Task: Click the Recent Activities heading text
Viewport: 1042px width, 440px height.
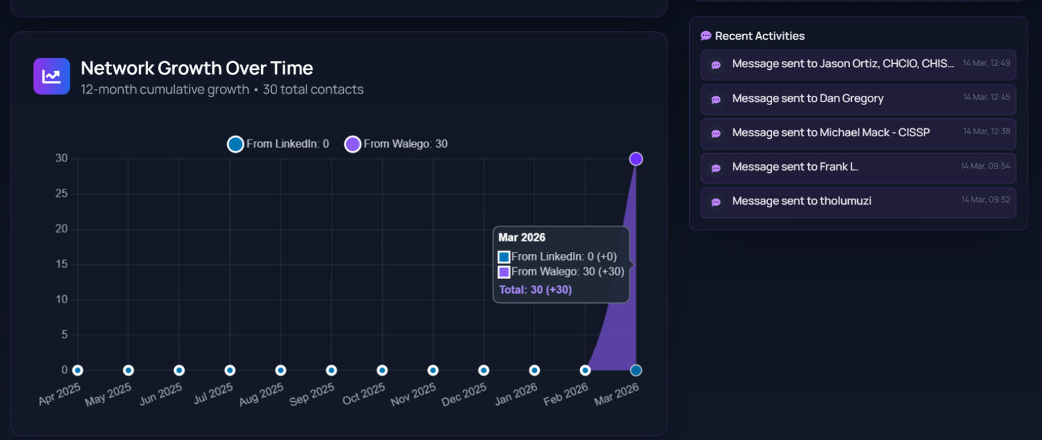Action: [760, 36]
